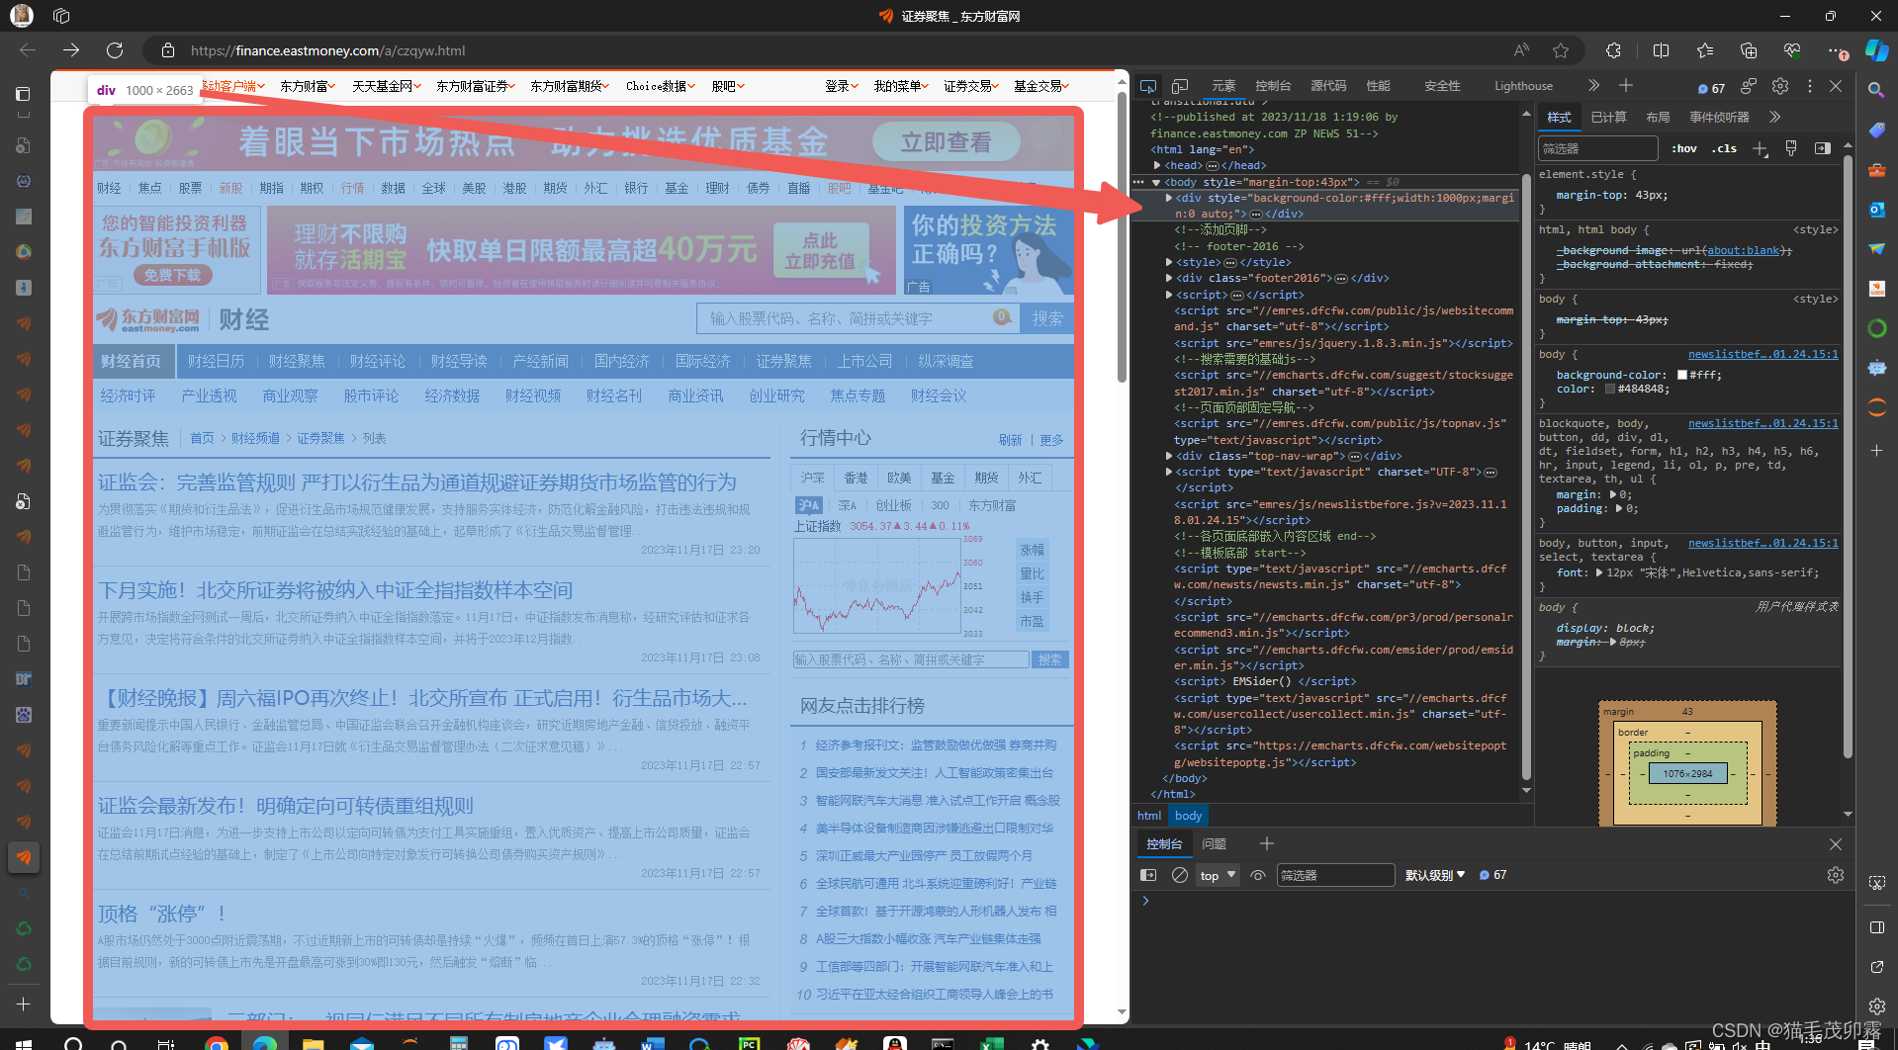Open the 下月实施 北交所证券 headline
Image resolution: width=1898 pixels, height=1050 pixels.
point(335,590)
